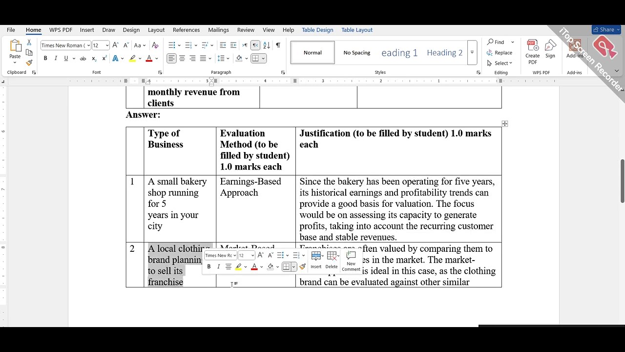
Task: Open Font dialog launcher in Font group
Action: pyautogui.click(x=160, y=72)
